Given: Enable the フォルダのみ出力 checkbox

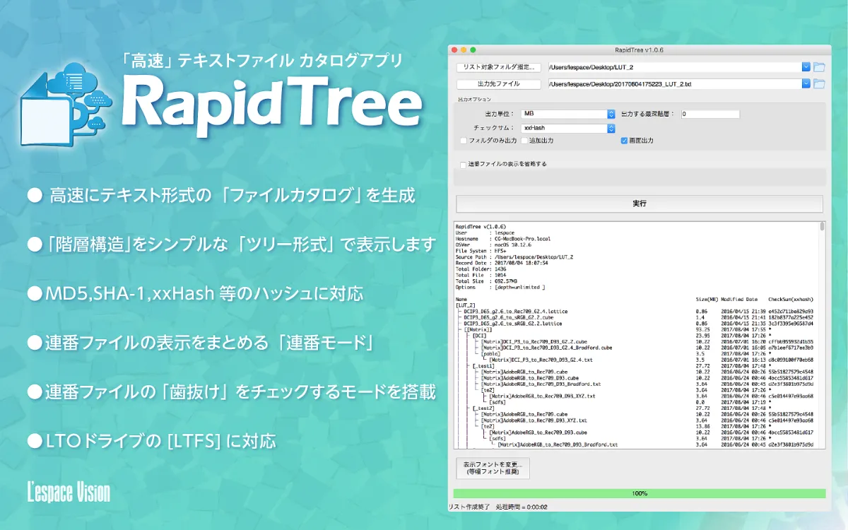Looking at the screenshot, I should (x=464, y=141).
